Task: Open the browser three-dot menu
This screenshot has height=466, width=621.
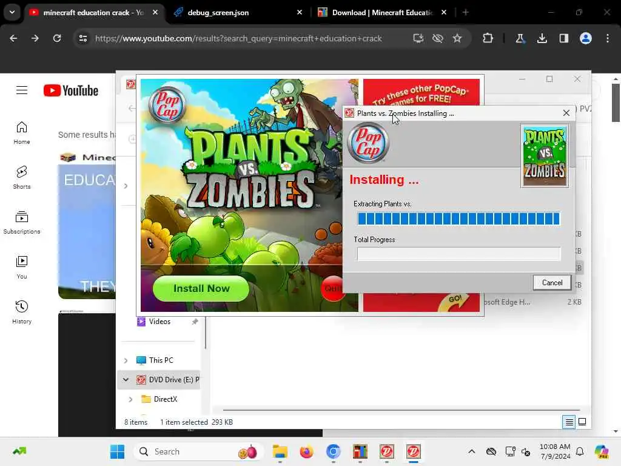Action: pyautogui.click(x=608, y=38)
